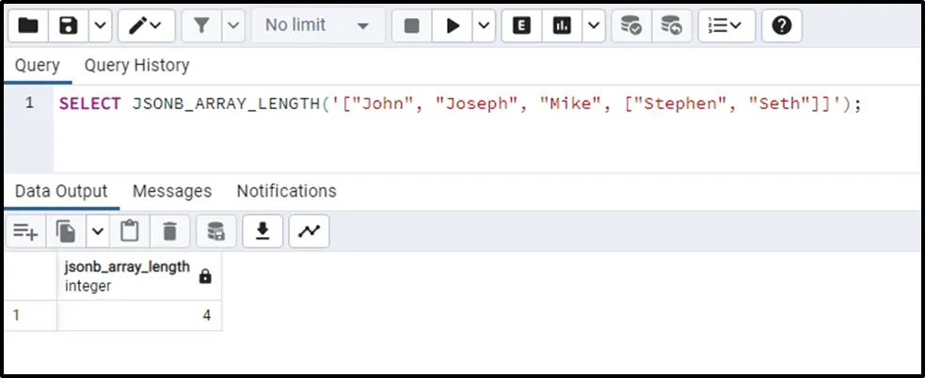Click the Commit database icon

pyautogui.click(x=629, y=26)
